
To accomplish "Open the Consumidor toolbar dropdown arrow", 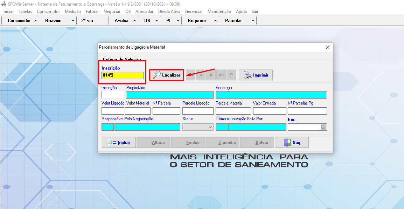I will point(36,21).
